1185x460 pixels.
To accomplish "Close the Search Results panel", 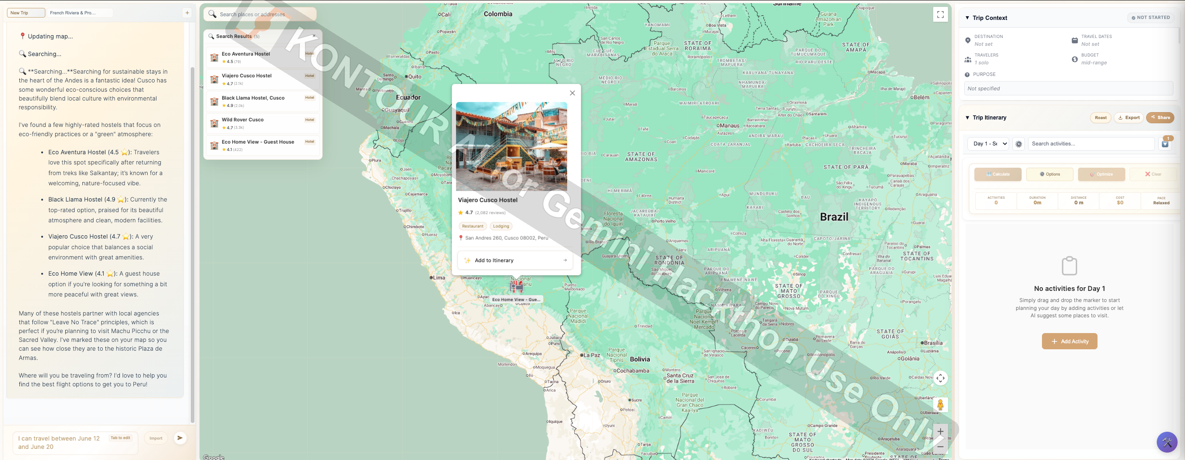I will pos(314,36).
